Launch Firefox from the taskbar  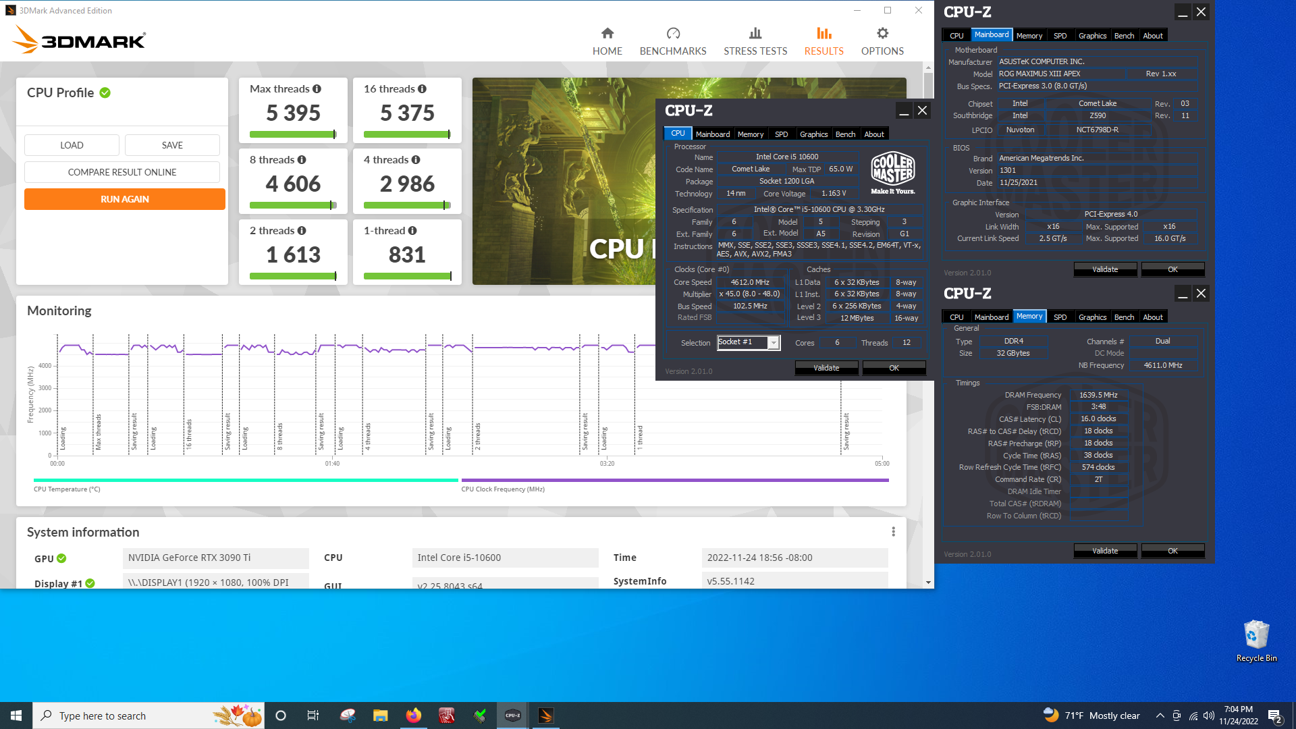[413, 715]
